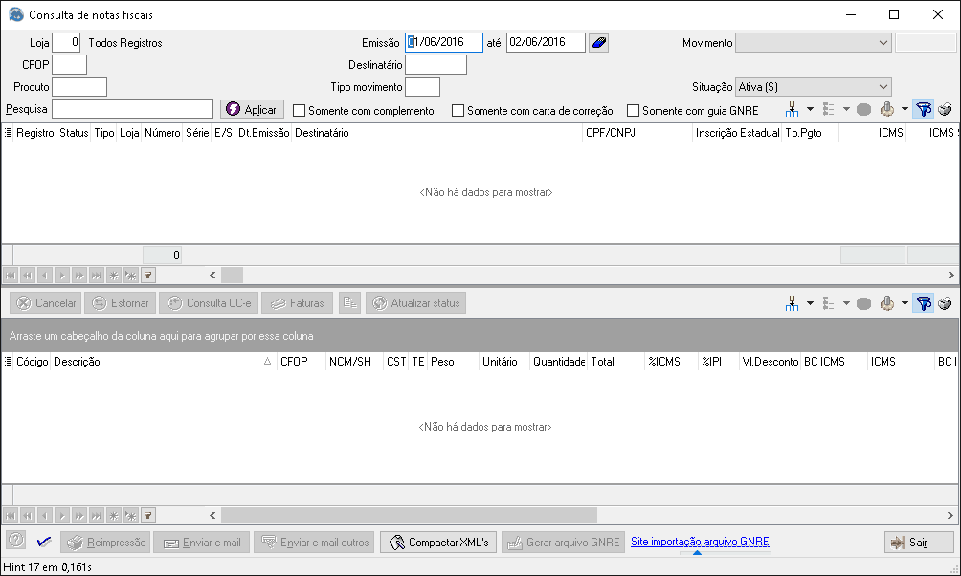Image resolution: width=961 pixels, height=576 pixels.
Task: Open the lower grouping tool dropdown arrow
Action: point(810,303)
